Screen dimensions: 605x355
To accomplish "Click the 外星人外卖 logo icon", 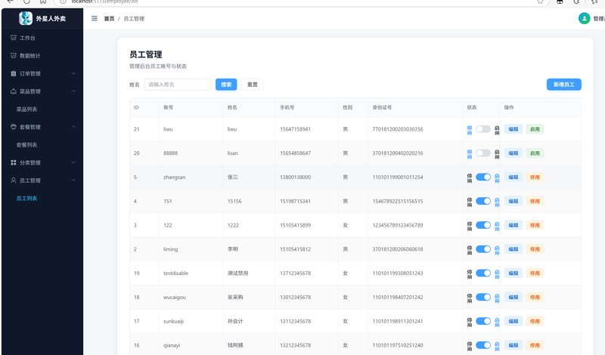I will pyautogui.click(x=26, y=18).
